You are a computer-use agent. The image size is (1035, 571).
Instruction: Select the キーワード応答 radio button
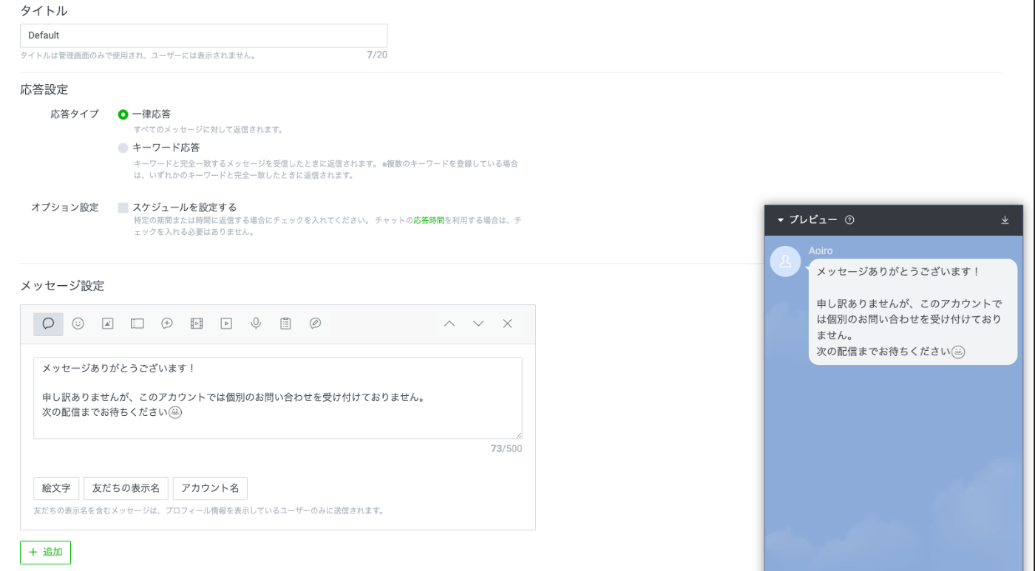123,148
